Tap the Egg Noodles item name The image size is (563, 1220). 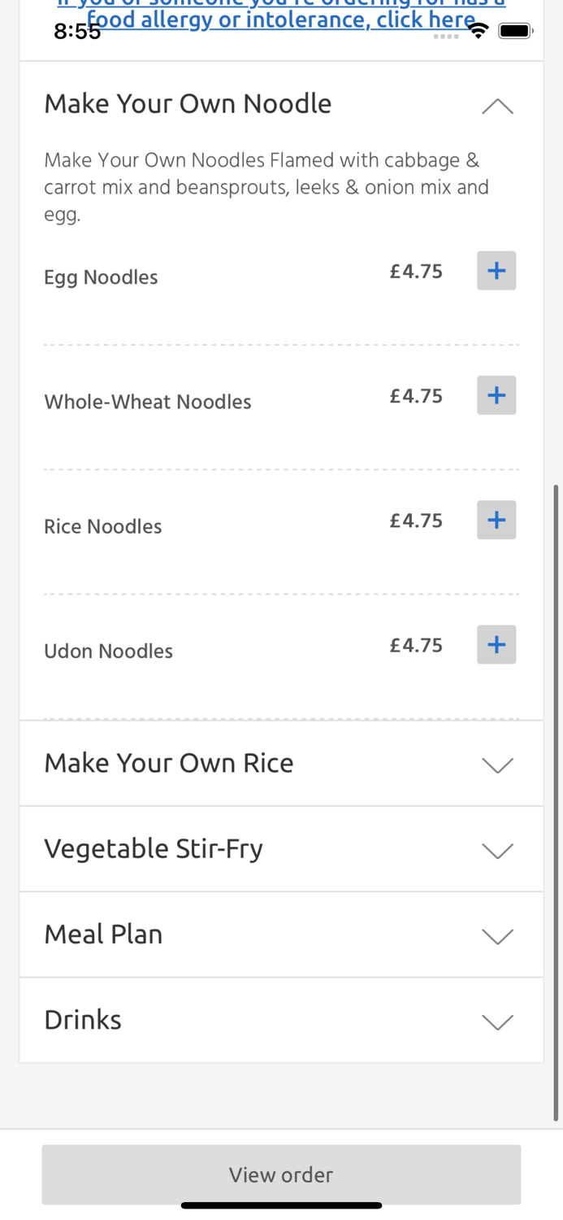pyautogui.click(x=101, y=277)
